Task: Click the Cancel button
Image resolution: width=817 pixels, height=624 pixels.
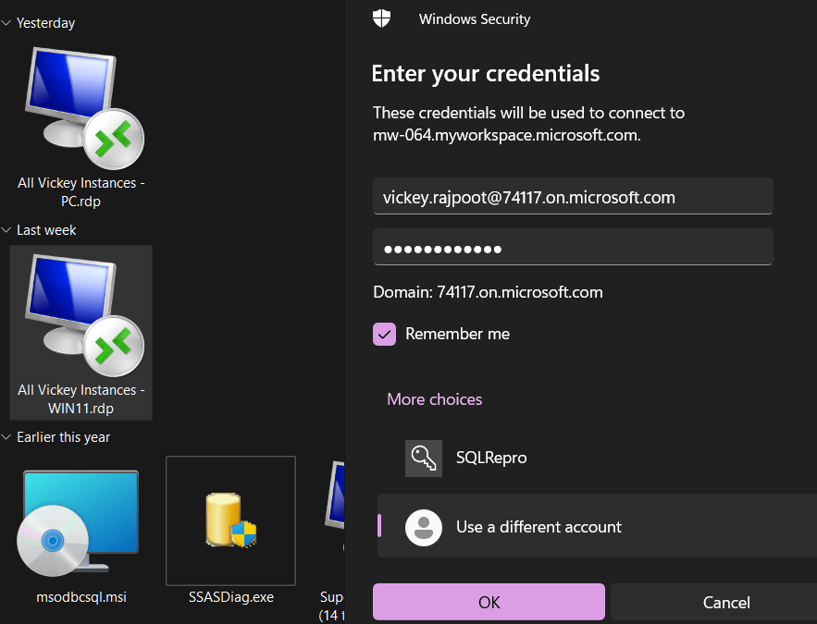Action: pyautogui.click(x=726, y=602)
